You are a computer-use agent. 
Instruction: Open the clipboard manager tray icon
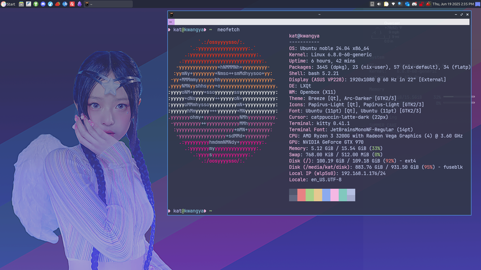pos(386,4)
